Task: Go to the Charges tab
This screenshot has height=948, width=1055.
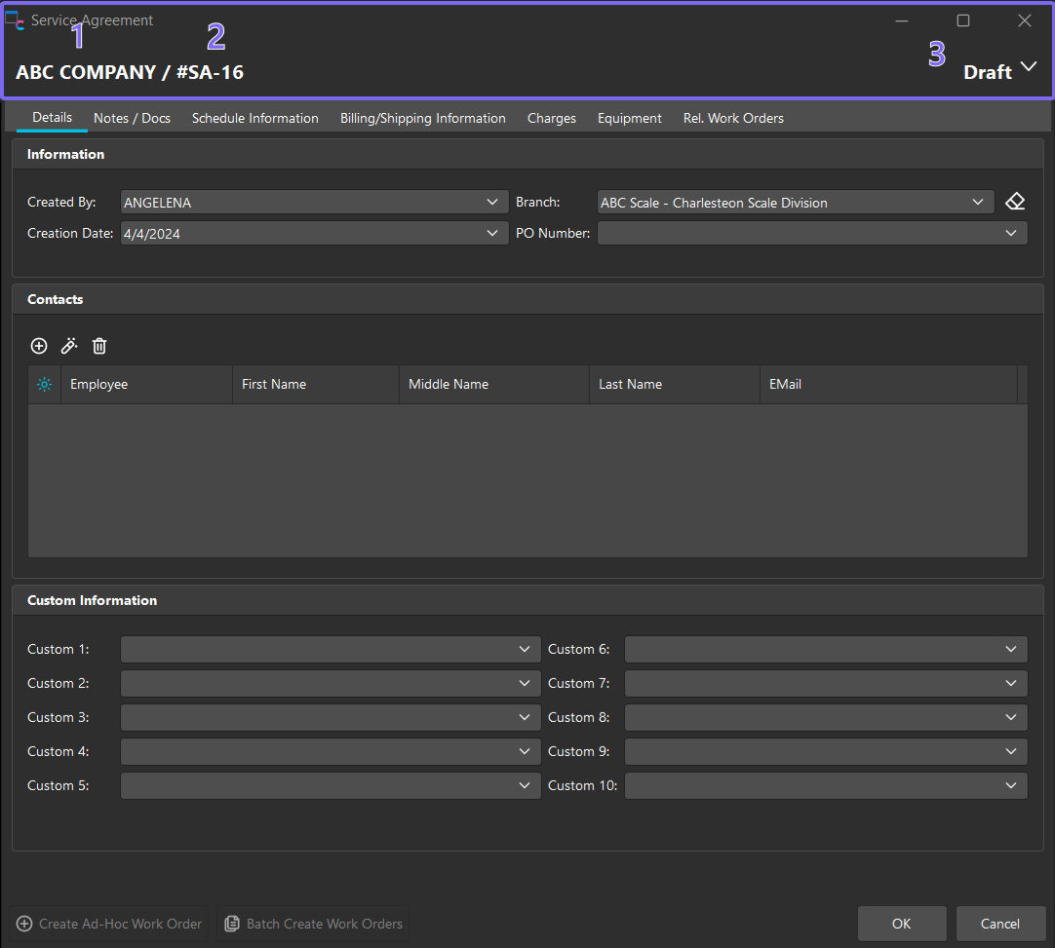Action: coord(551,118)
